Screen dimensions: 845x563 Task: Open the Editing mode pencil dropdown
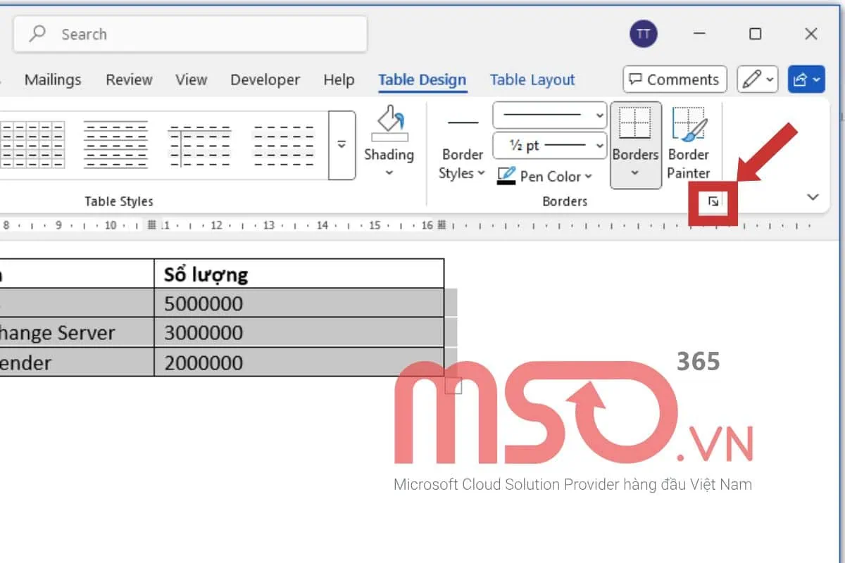click(757, 80)
